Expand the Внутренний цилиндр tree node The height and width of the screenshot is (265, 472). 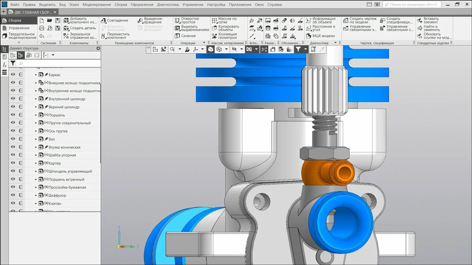pos(36,99)
